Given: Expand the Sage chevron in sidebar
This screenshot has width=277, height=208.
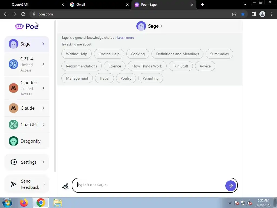Looking at the screenshot, I should pos(43,44).
